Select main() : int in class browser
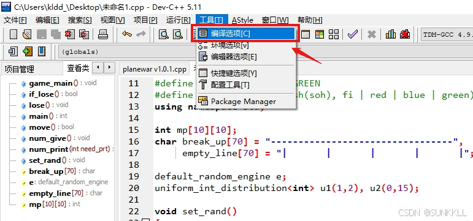The height and width of the screenshot is (221, 473). tap(45, 116)
